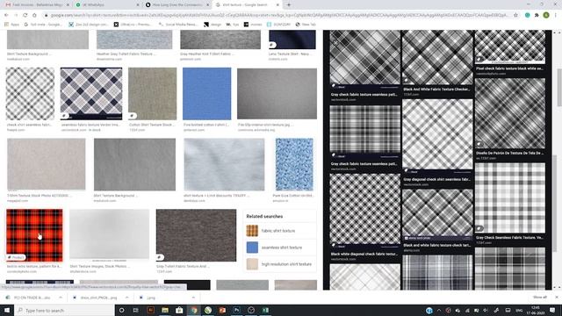Open the Chrome three-dot menu
Viewport: 562px width, 316px height.
pyautogui.click(x=556, y=15)
